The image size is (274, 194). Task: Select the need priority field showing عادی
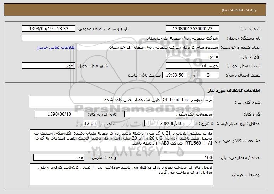tap(193, 57)
